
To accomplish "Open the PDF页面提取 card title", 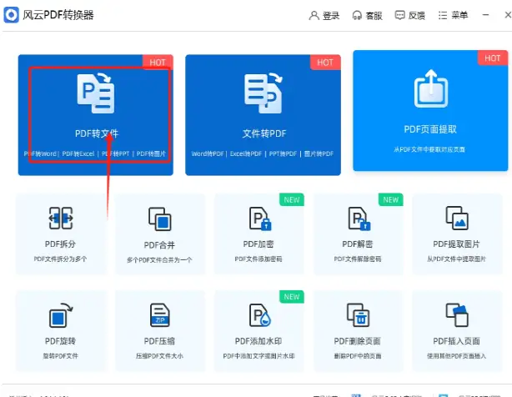I will coord(430,129).
